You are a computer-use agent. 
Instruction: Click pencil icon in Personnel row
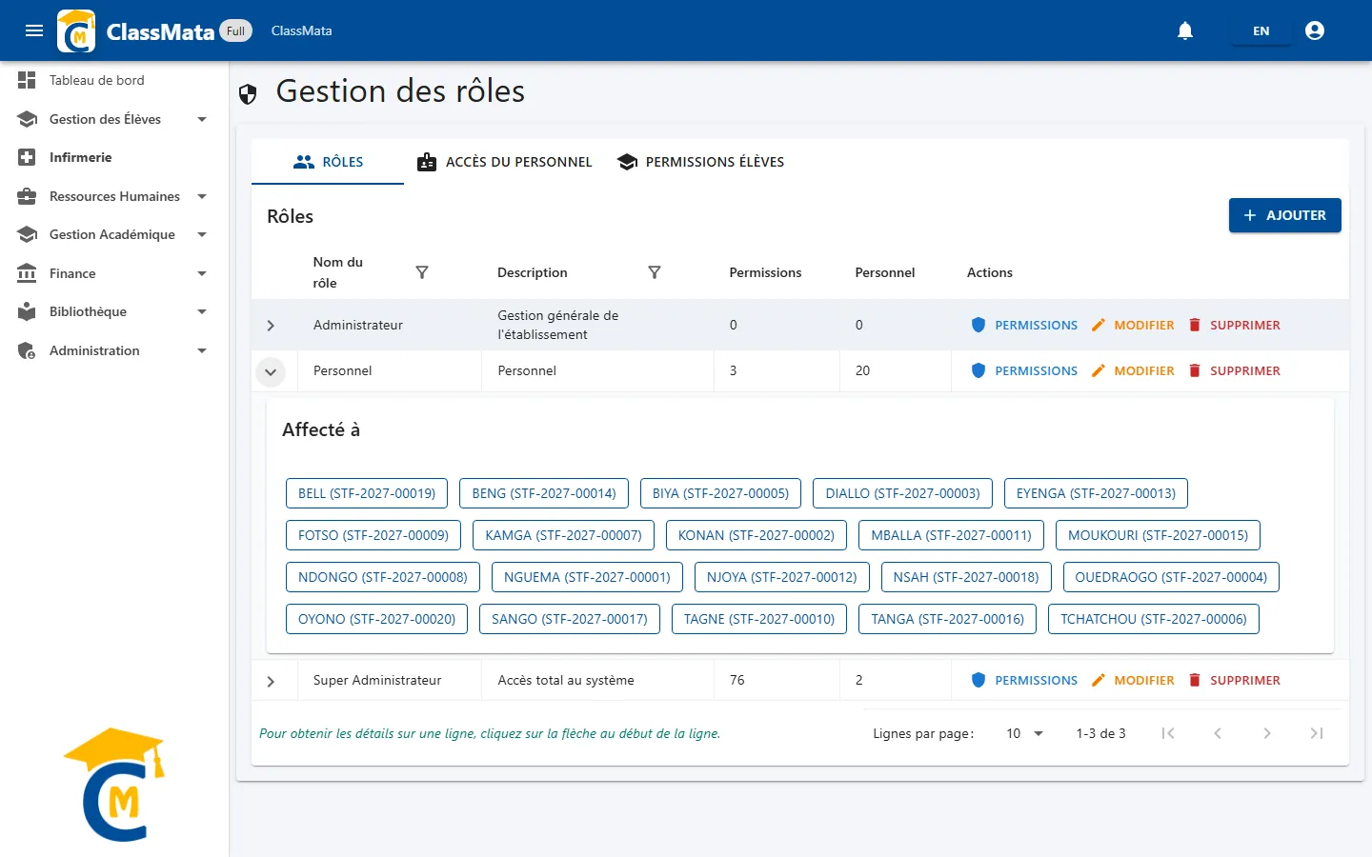(1098, 370)
